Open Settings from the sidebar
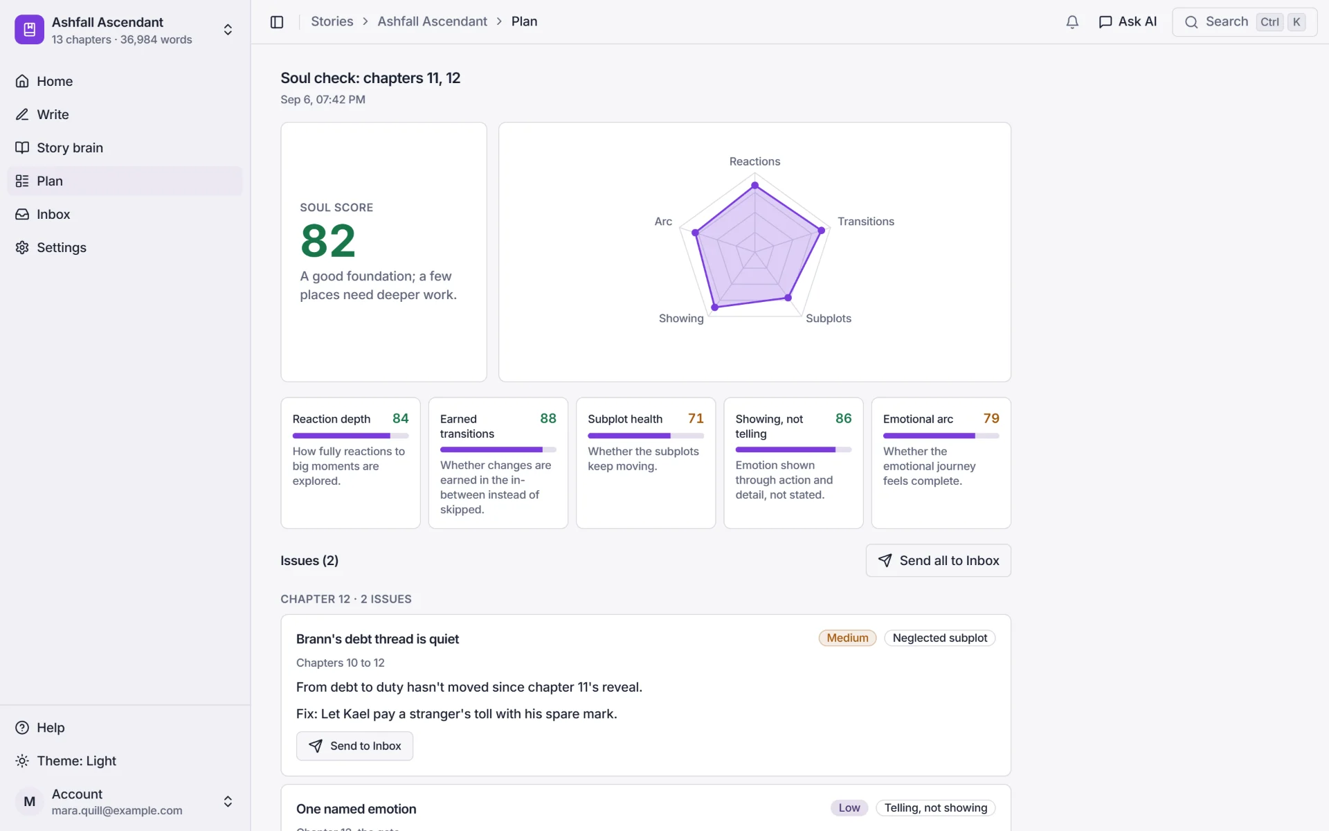 (x=125, y=247)
